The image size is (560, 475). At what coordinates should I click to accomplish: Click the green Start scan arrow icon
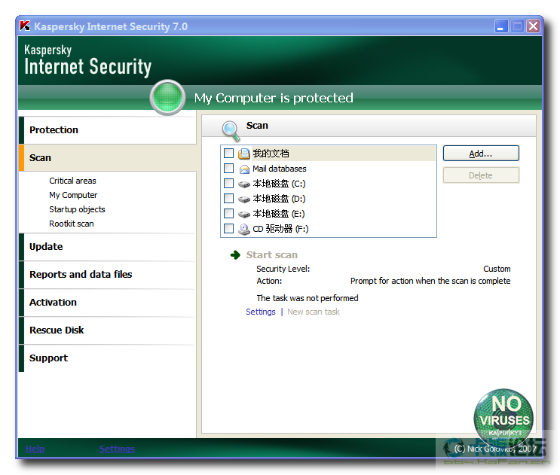coord(235,255)
